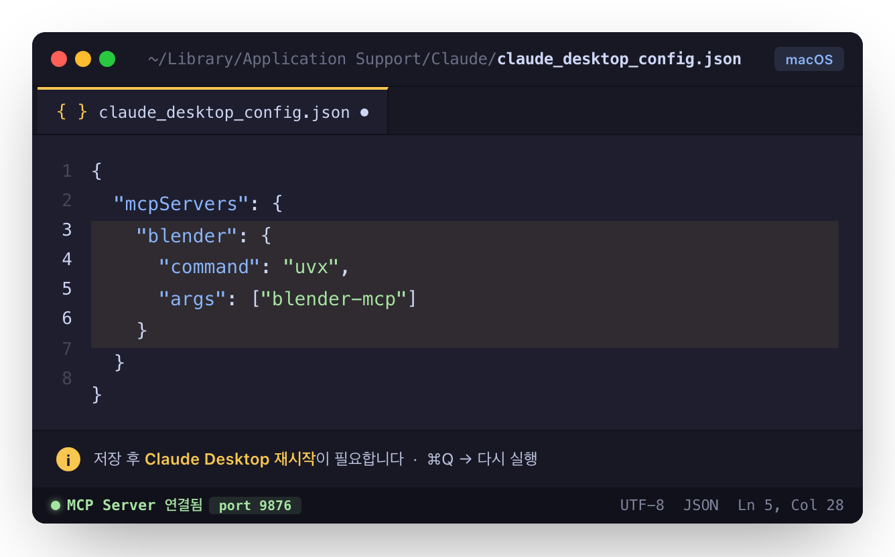Click line number 3 in the gutter
Image resolution: width=895 pixels, height=557 pixels.
tap(67, 230)
